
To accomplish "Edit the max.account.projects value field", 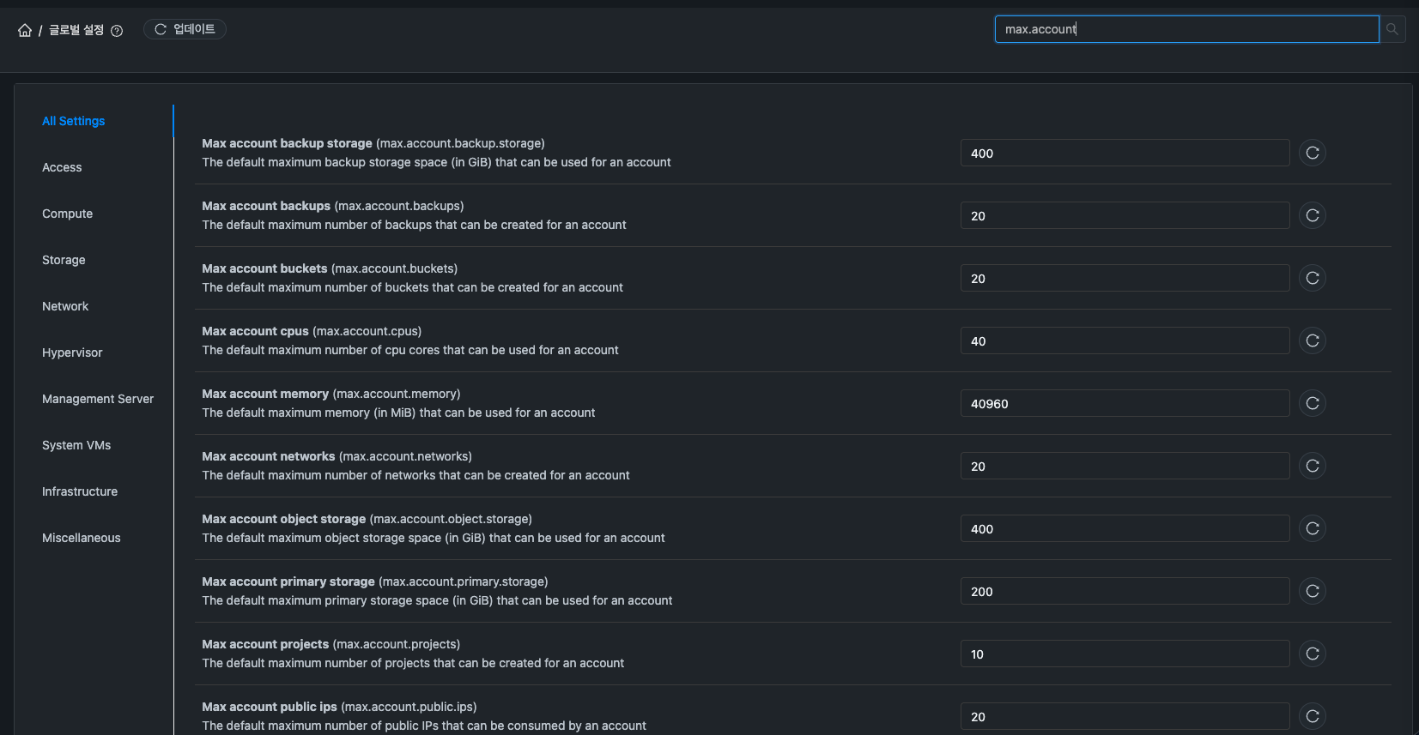I will click(1125, 654).
